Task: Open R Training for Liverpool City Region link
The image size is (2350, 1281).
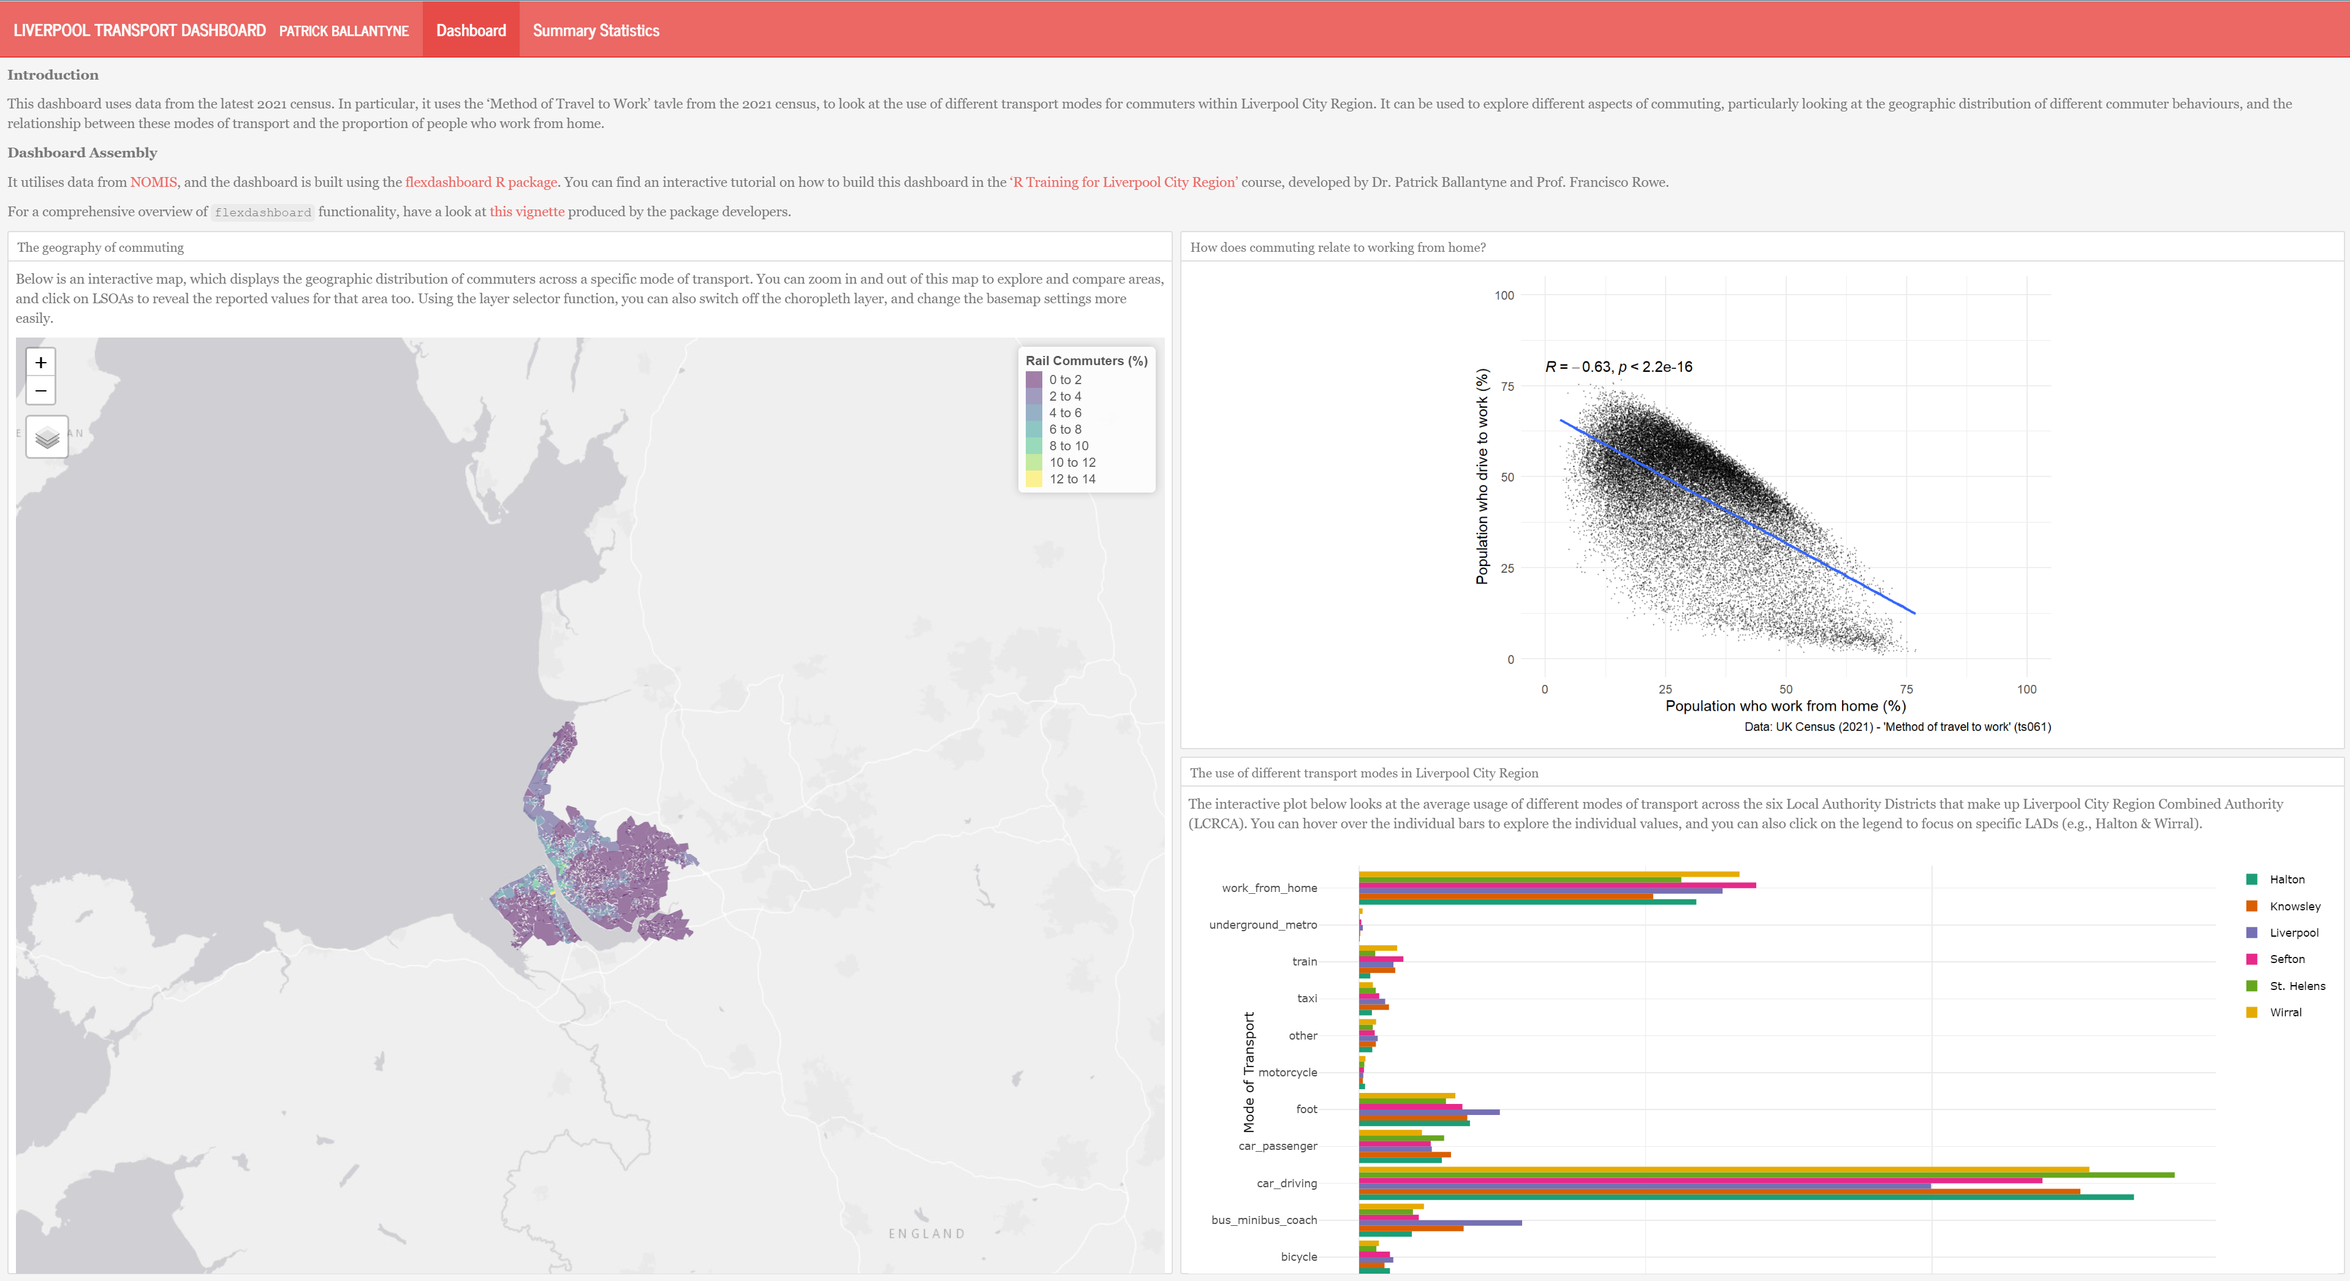Action: pyautogui.click(x=1123, y=181)
